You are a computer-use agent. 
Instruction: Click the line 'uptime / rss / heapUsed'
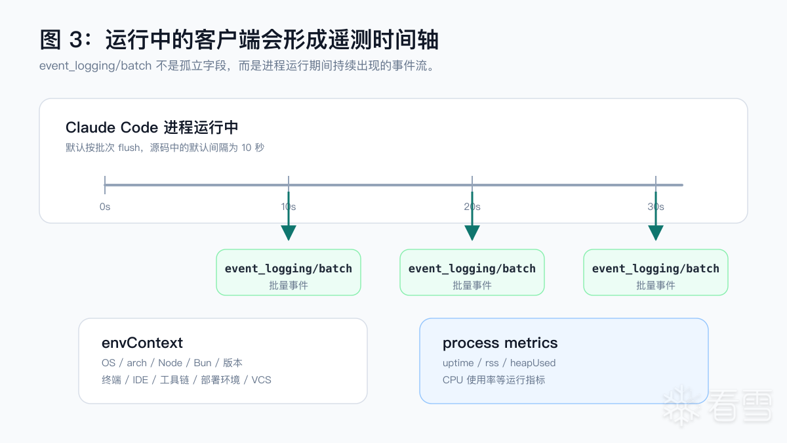(499, 363)
